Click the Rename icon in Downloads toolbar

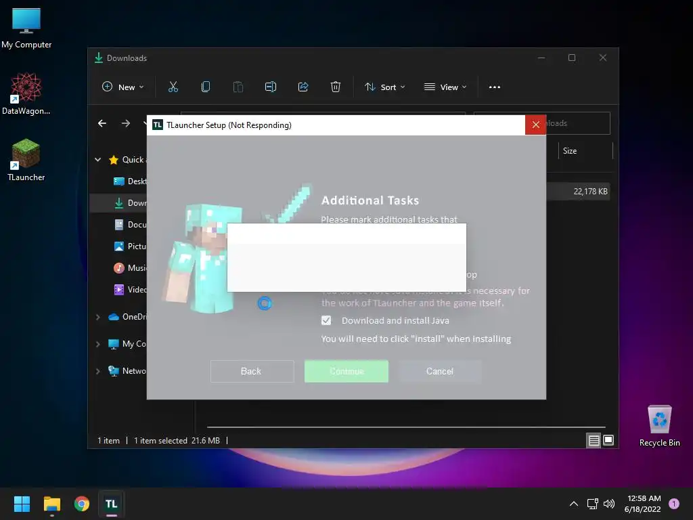pos(271,87)
